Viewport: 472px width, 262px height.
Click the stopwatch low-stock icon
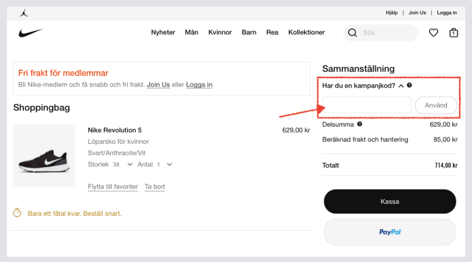click(x=17, y=212)
